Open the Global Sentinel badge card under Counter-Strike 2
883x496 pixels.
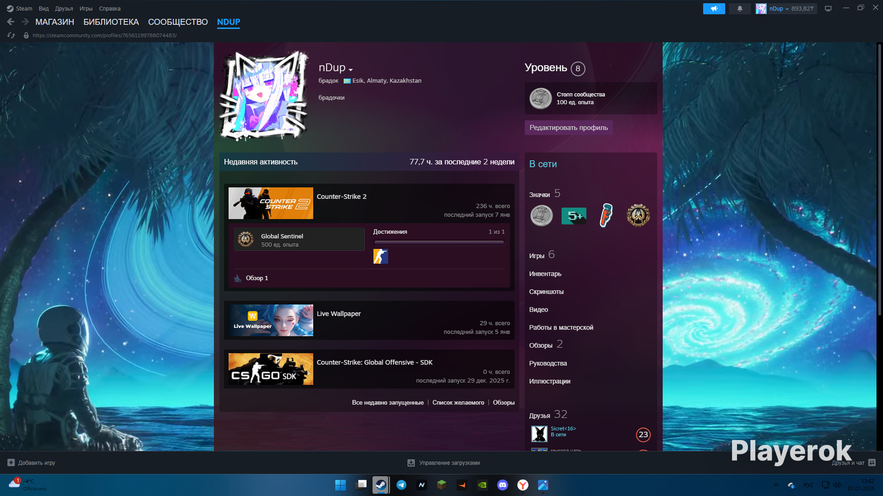pos(299,239)
